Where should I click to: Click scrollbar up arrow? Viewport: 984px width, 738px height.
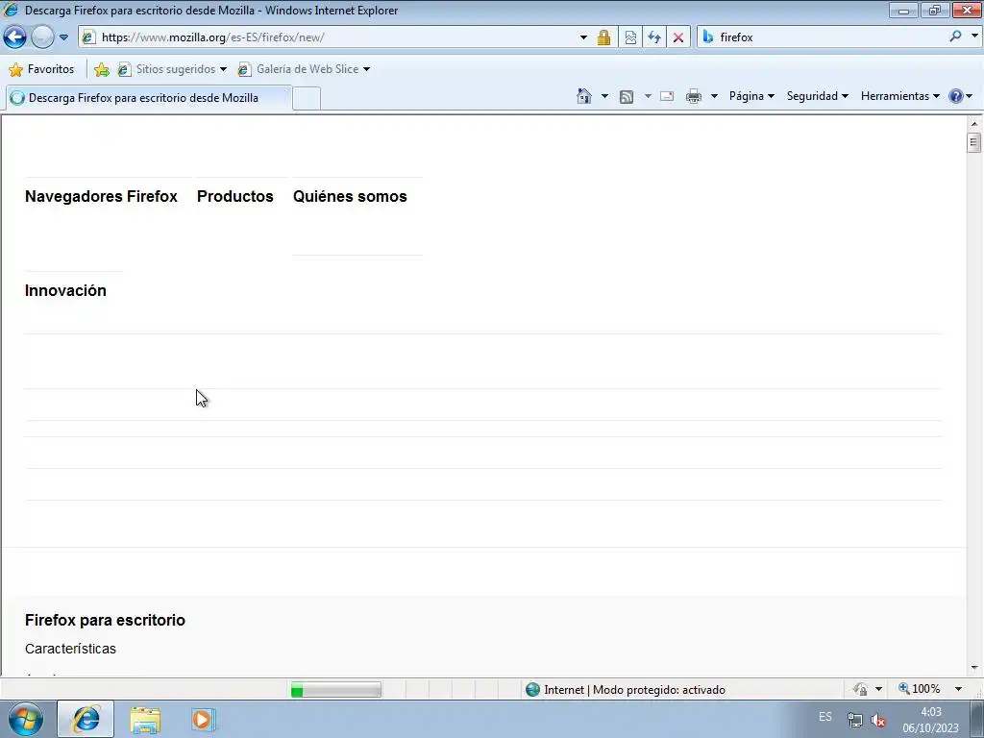point(974,123)
